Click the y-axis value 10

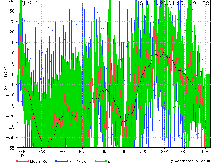(x=12, y=53)
